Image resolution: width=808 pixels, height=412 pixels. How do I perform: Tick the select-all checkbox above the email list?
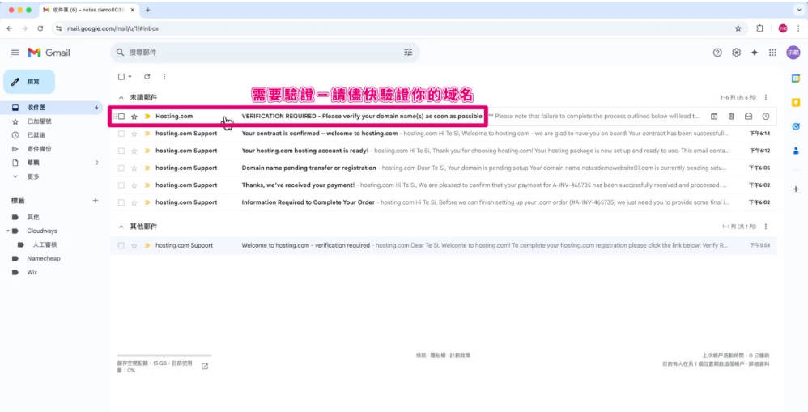pyautogui.click(x=121, y=77)
